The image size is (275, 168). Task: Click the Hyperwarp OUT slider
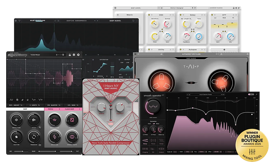tap(66, 151)
